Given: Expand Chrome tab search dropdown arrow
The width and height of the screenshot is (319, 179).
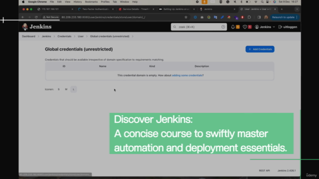Looking at the screenshot, I should tap(297, 9).
